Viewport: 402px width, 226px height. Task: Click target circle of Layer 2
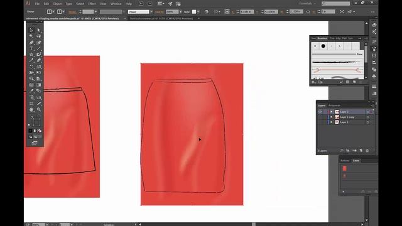[367, 112]
